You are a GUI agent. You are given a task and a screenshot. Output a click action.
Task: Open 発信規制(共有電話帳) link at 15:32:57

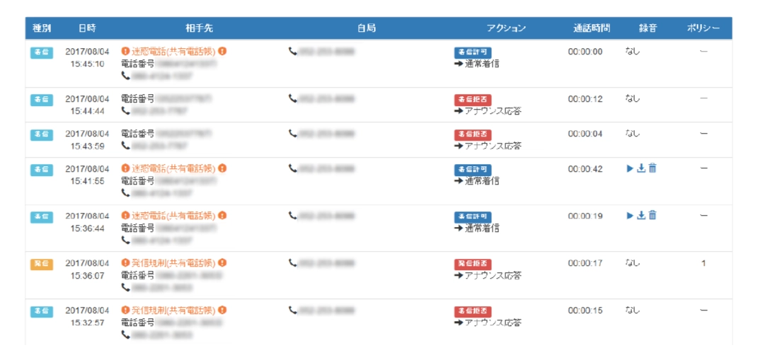173,310
